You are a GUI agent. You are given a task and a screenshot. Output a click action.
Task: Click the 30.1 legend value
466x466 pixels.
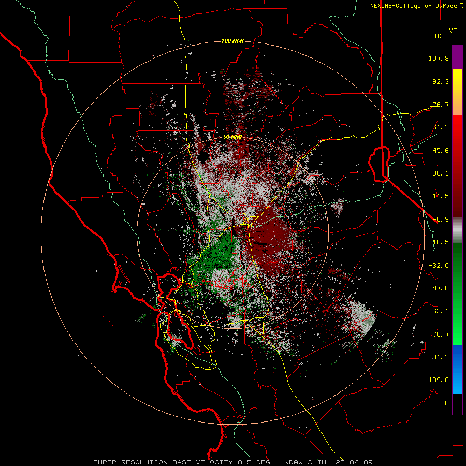[x=441, y=173]
